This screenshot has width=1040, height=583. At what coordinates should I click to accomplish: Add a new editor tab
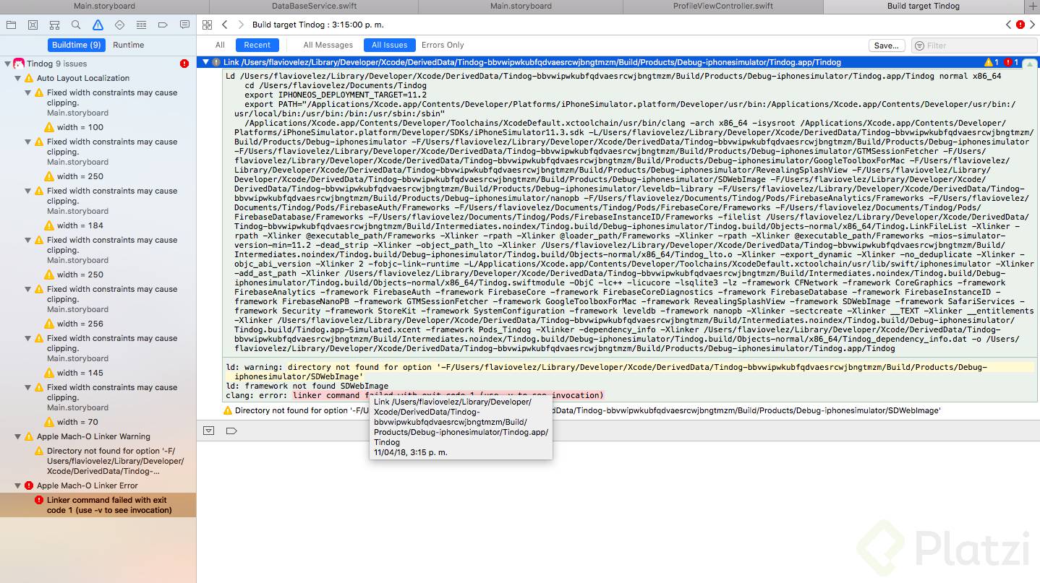tap(1032, 6)
